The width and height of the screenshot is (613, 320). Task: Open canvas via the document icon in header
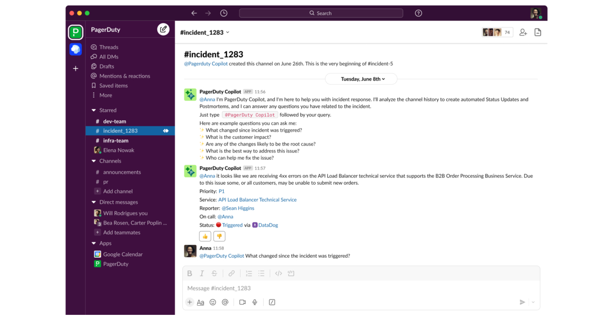click(537, 32)
